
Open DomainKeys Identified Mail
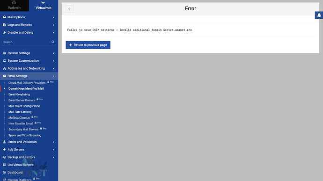click(26, 88)
